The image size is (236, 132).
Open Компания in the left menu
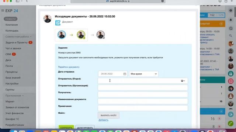(11, 25)
